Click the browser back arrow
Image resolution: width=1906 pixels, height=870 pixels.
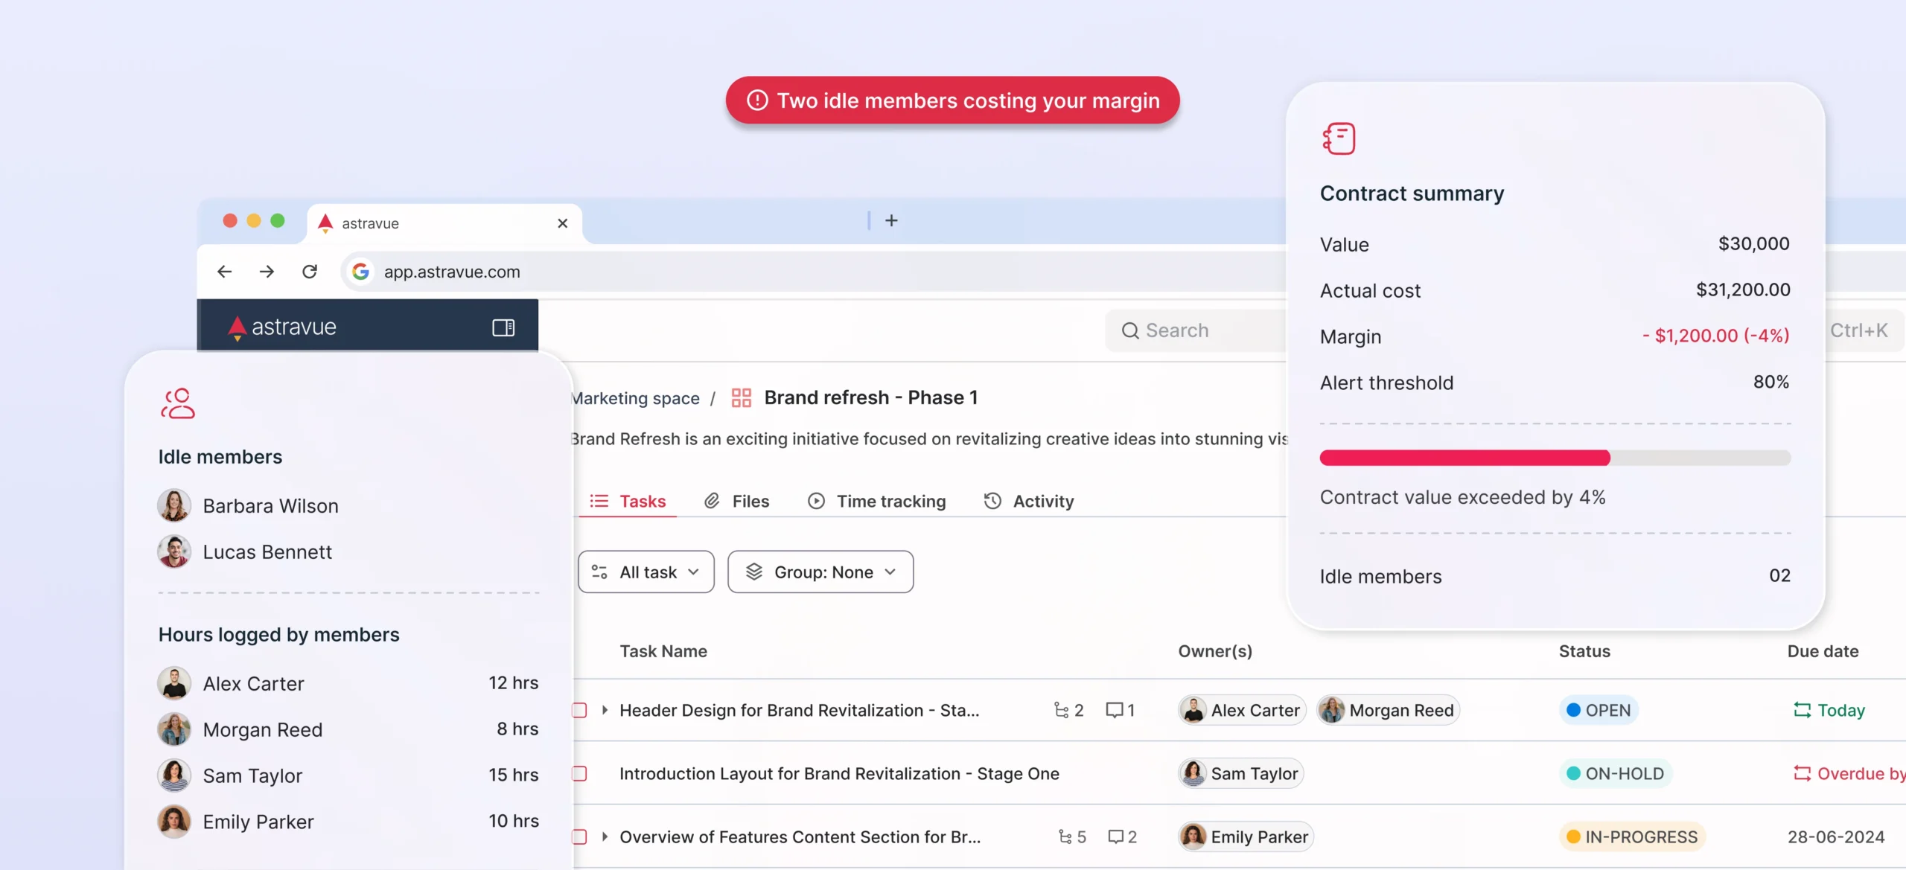click(x=224, y=272)
